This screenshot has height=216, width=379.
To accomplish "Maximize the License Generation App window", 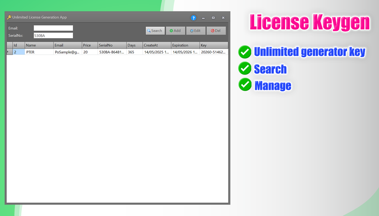I will pyautogui.click(x=213, y=18).
